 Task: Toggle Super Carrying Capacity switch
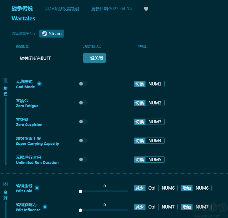83,141
